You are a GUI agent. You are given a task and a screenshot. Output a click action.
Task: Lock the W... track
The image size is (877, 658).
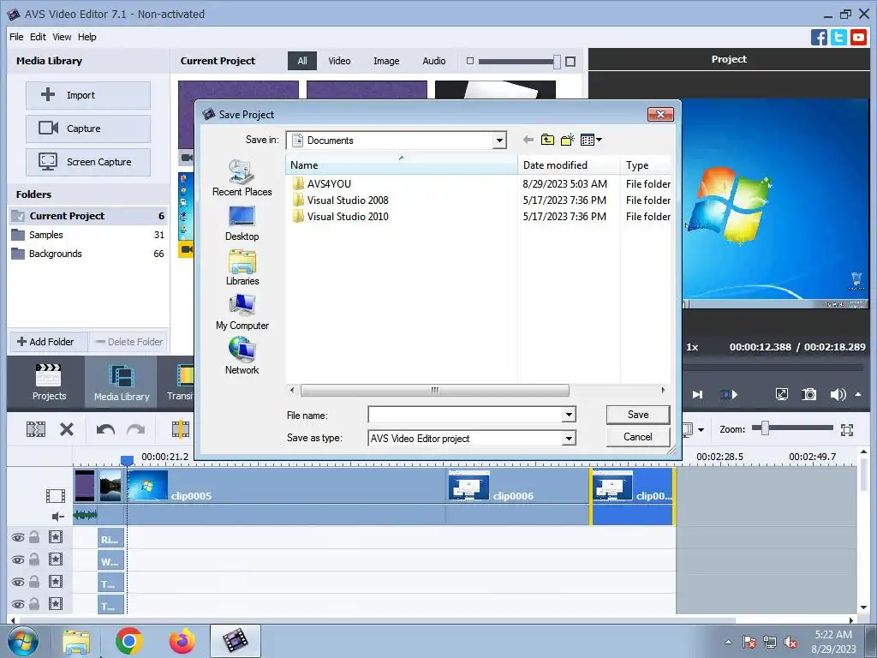(34, 559)
